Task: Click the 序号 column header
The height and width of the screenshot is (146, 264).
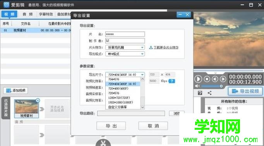Action: (x=6, y=24)
